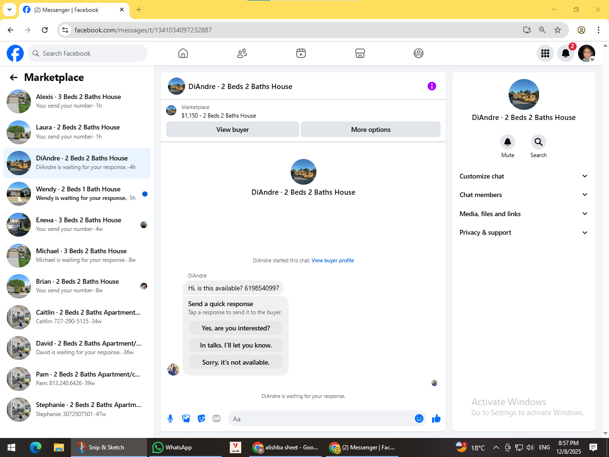Record a voice clip with microphone icon
This screenshot has width=609, height=457.
pos(170,418)
